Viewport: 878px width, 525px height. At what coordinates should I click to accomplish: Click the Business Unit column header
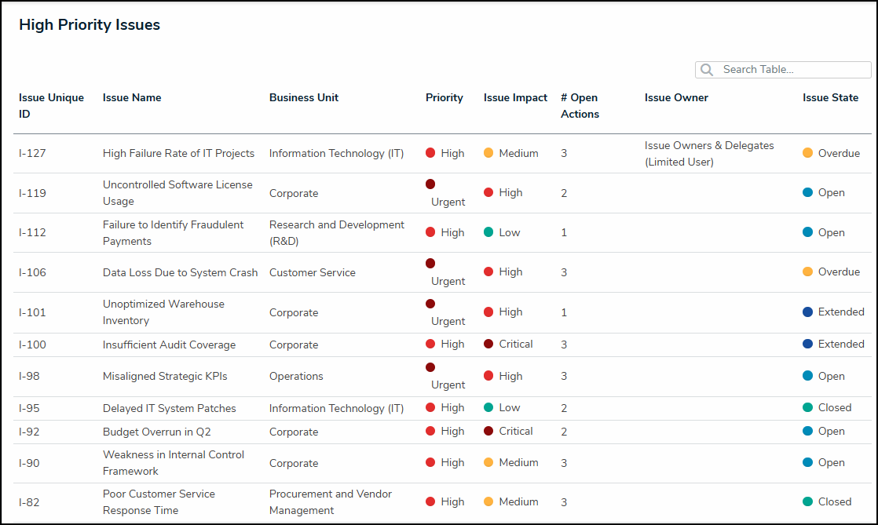(x=304, y=98)
